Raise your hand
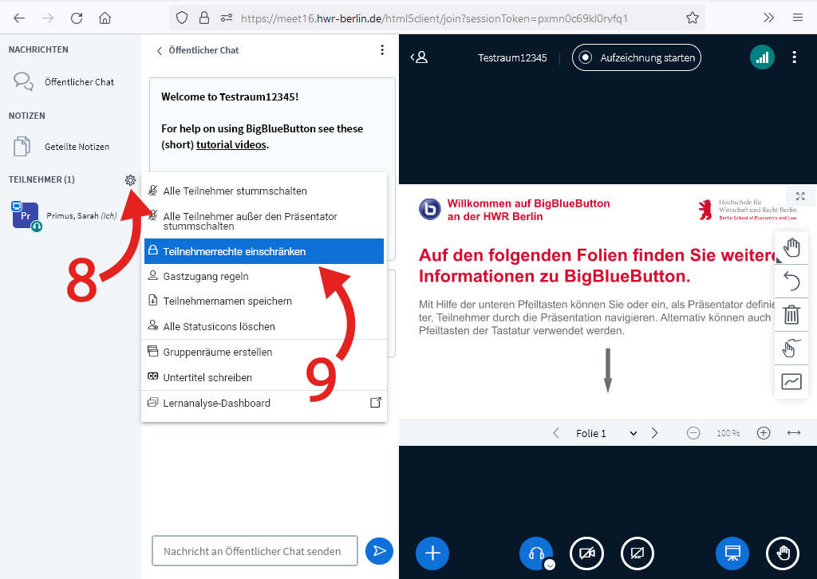 coord(783,553)
